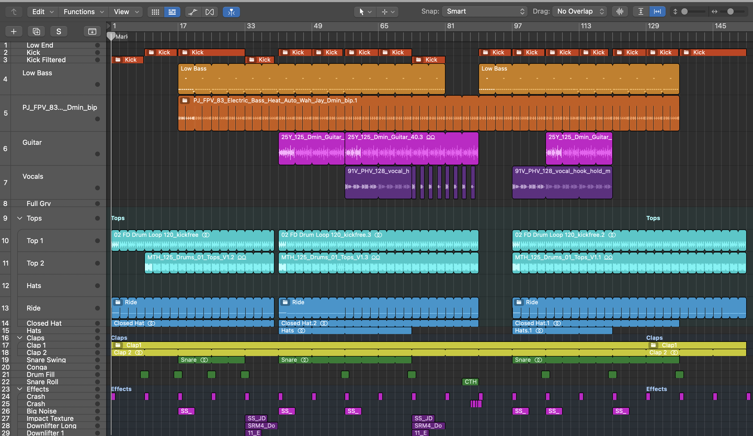Select the 91V_PHV_128_vocal_hook_hold_m region

[562, 182]
